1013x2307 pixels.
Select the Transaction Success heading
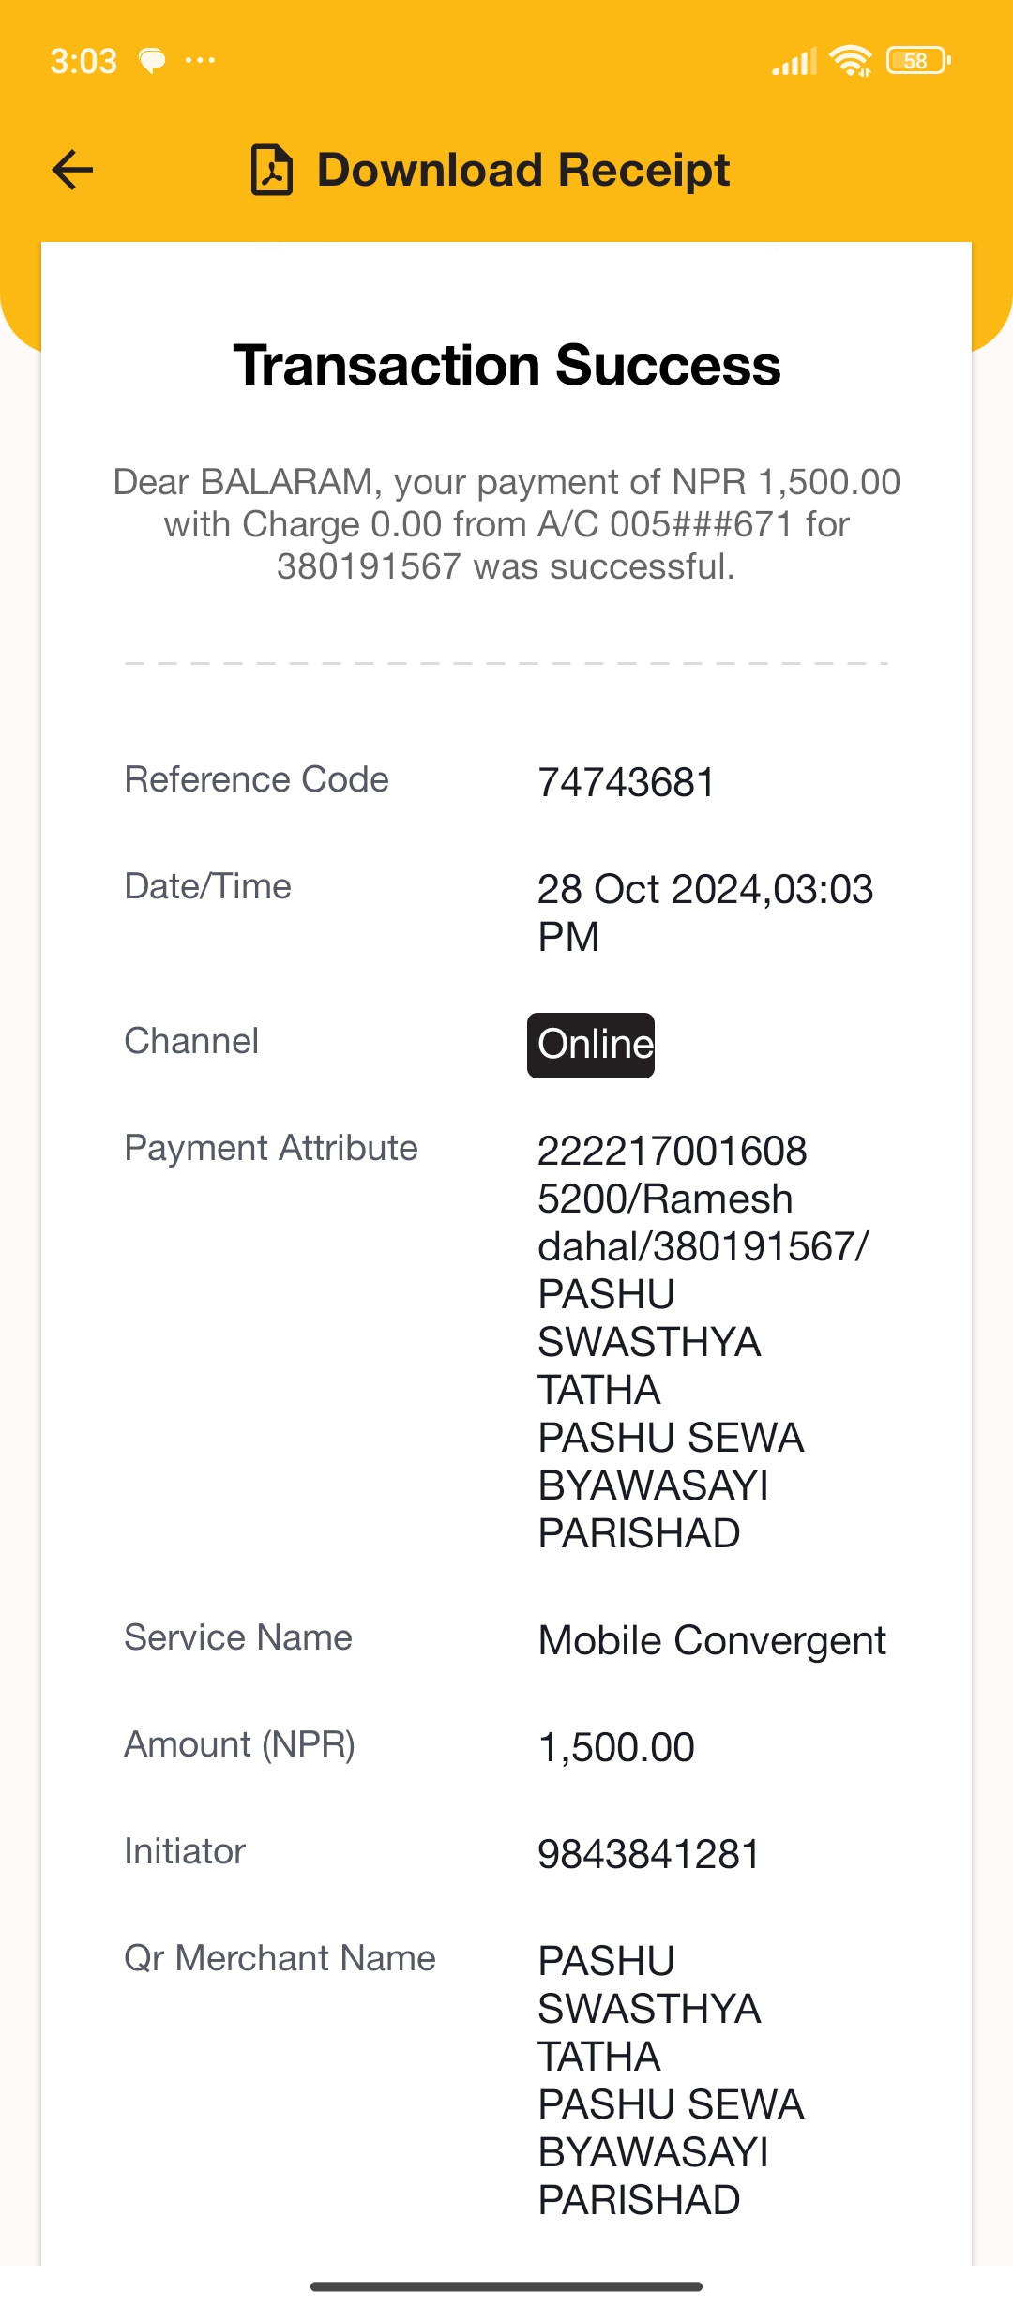(x=506, y=365)
